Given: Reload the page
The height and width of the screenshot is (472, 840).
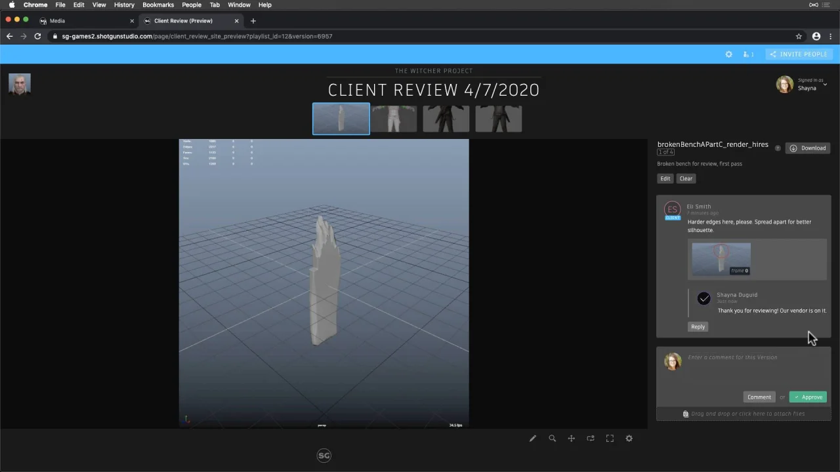Looking at the screenshot, I should (x=37, y=36).
